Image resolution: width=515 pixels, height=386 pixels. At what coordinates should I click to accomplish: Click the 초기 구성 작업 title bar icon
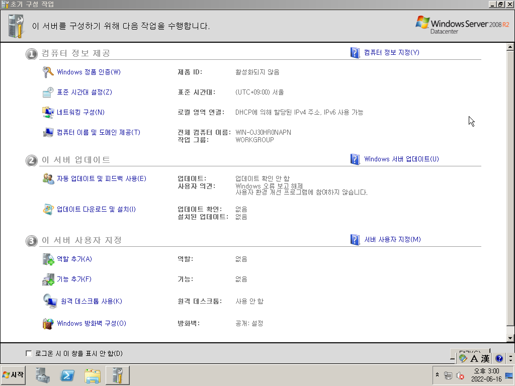pyautogui.click(x=5, y=4)
